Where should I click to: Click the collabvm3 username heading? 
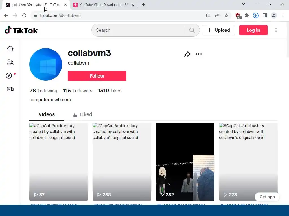[x=89, y=53]
